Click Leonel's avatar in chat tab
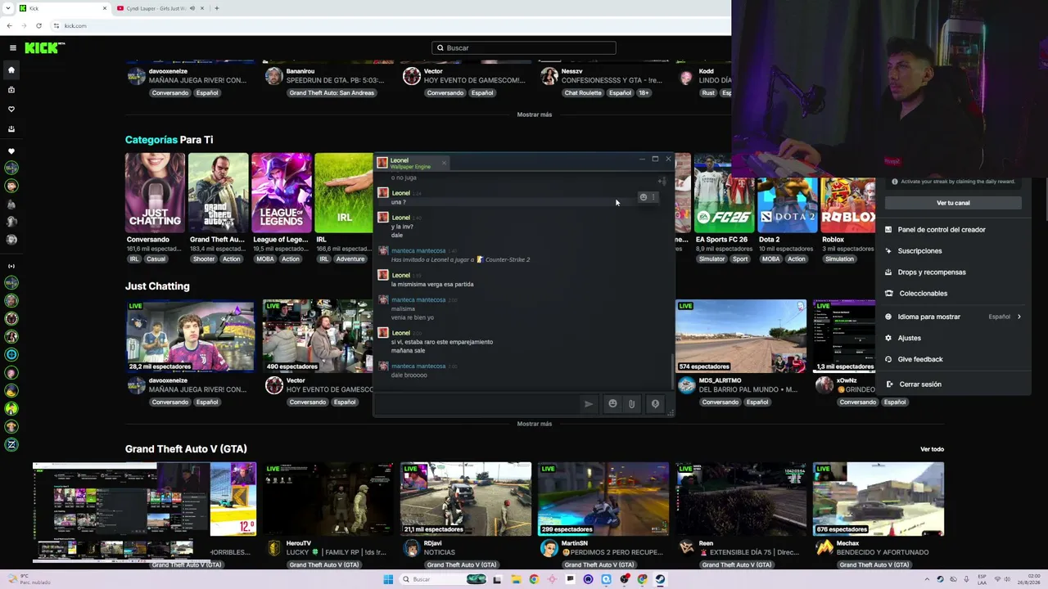The width and height of the screenshot is (1048, 589). coord(382,163)
